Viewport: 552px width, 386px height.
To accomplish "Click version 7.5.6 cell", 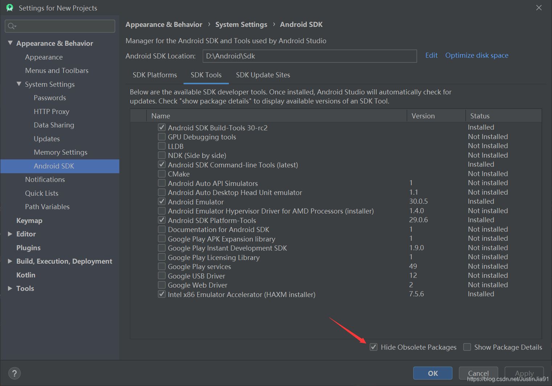I will tap(416, 294).
